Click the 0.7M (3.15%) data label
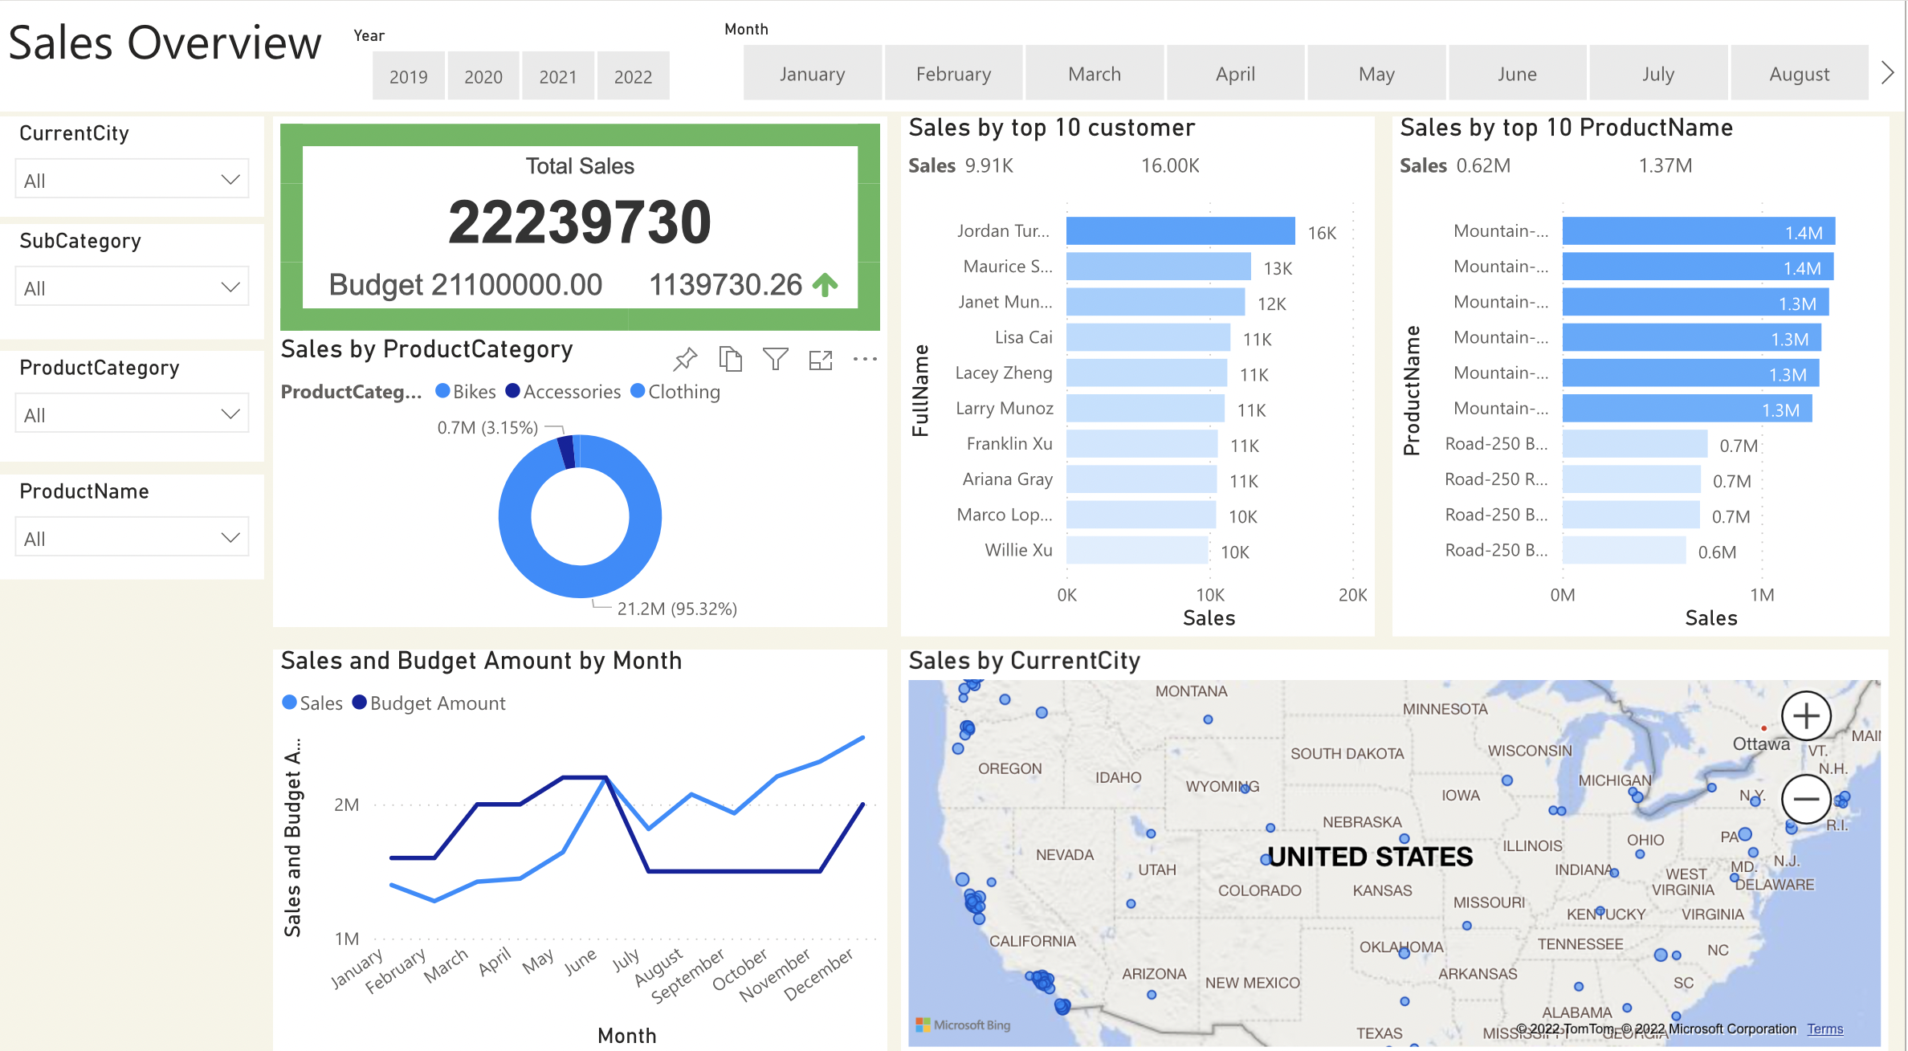The image size is (1908, 1051). [487, 427]
